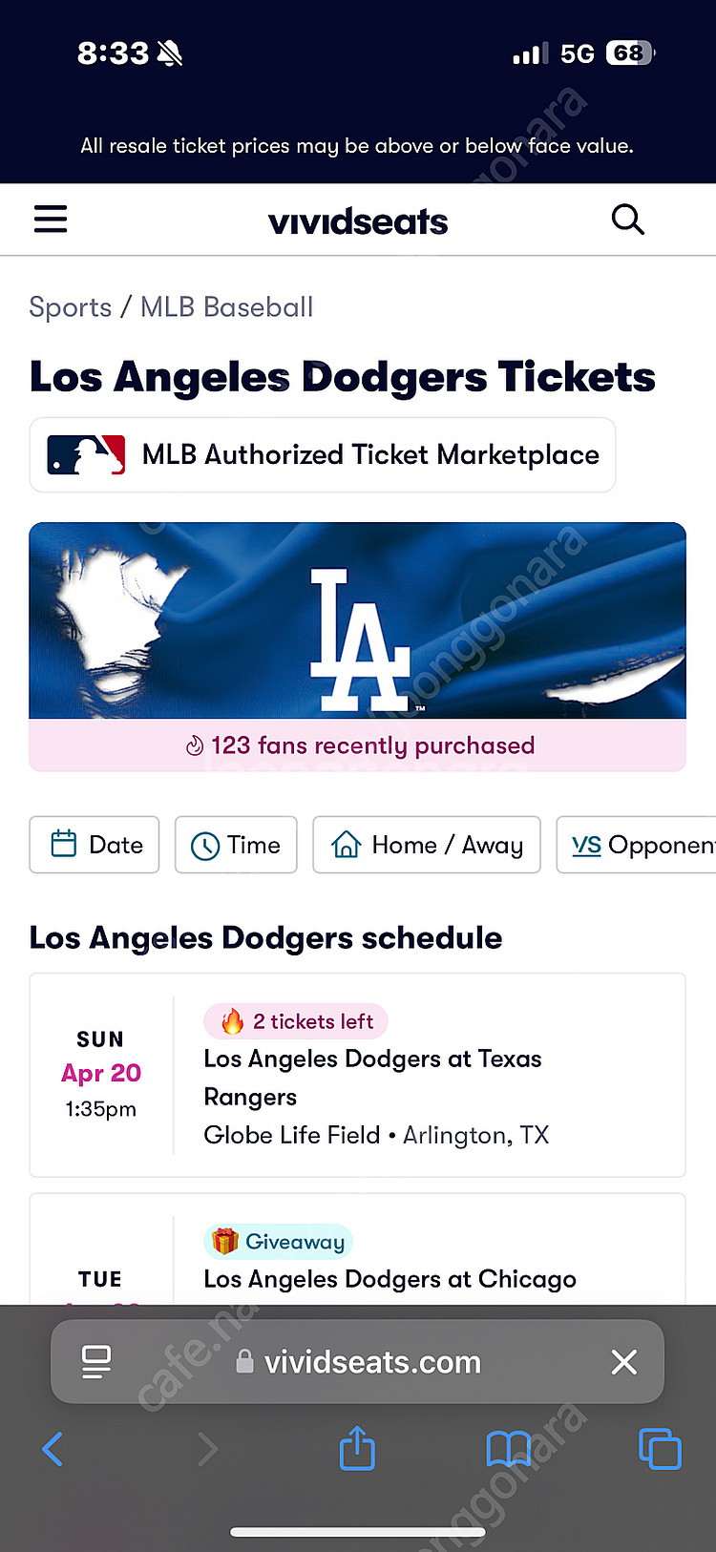Open Safari bookmarks book icon
This screenshot has height=1552, width=716.
(508, 1449)
